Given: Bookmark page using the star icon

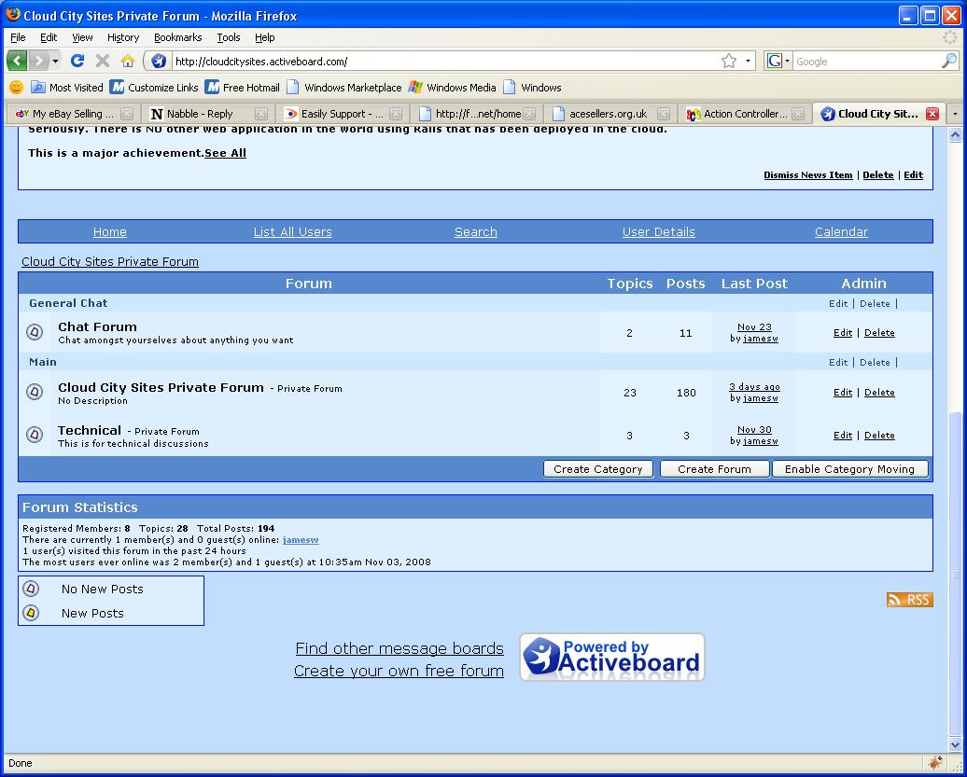Looking at the screenshot, I should 729,61.
